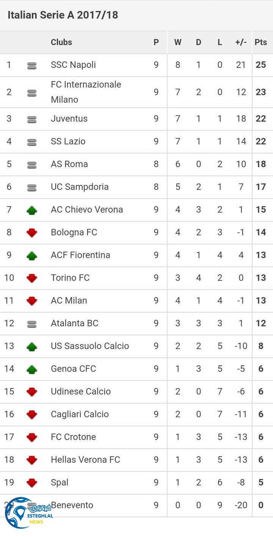
Task: Click the Clubs column header
Action: [61, 42]
